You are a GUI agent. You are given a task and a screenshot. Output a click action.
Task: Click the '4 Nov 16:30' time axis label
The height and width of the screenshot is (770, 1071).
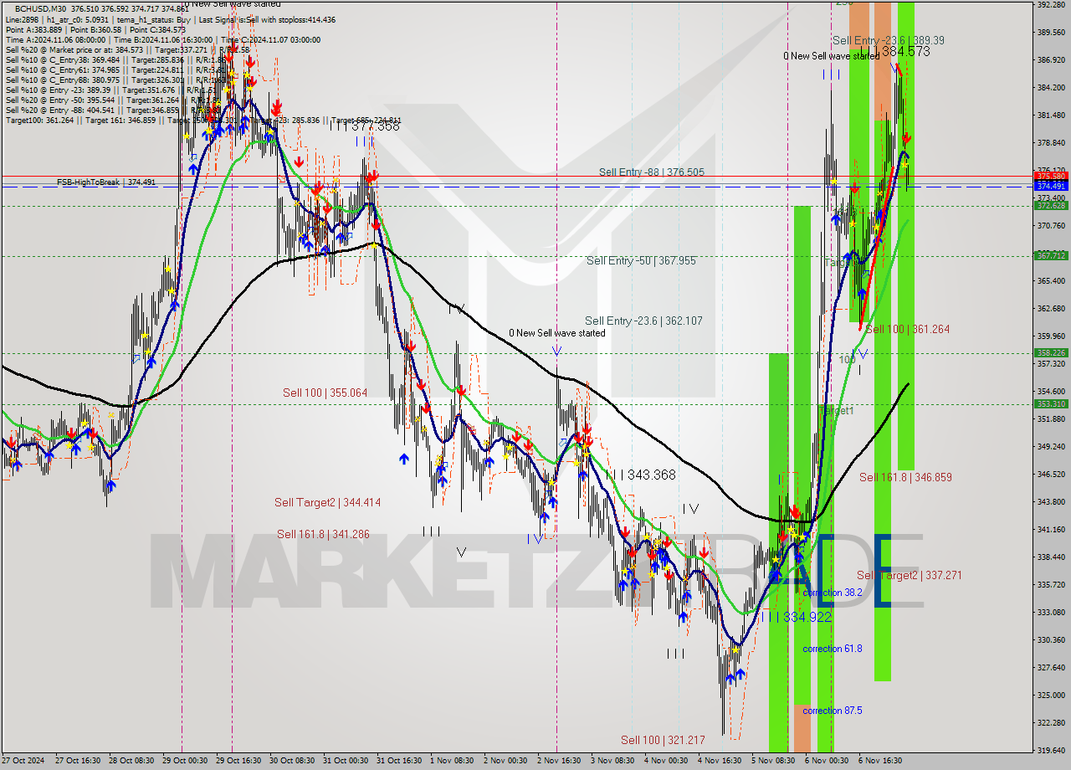click(720, 761)
